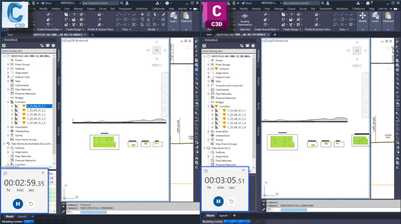Open Layers panel in the left window ribbon
Image resolution: width=401 pixels, height=224 pixels.
coord(173,18)
